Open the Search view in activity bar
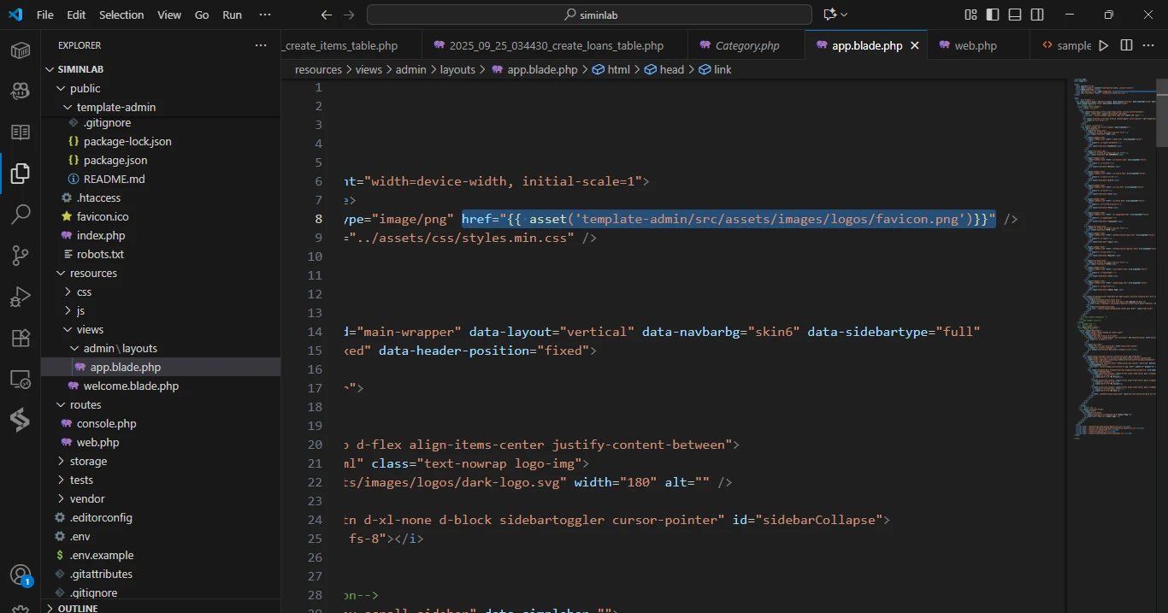Viewport: 1168px width, 613px height. (21, 215)
